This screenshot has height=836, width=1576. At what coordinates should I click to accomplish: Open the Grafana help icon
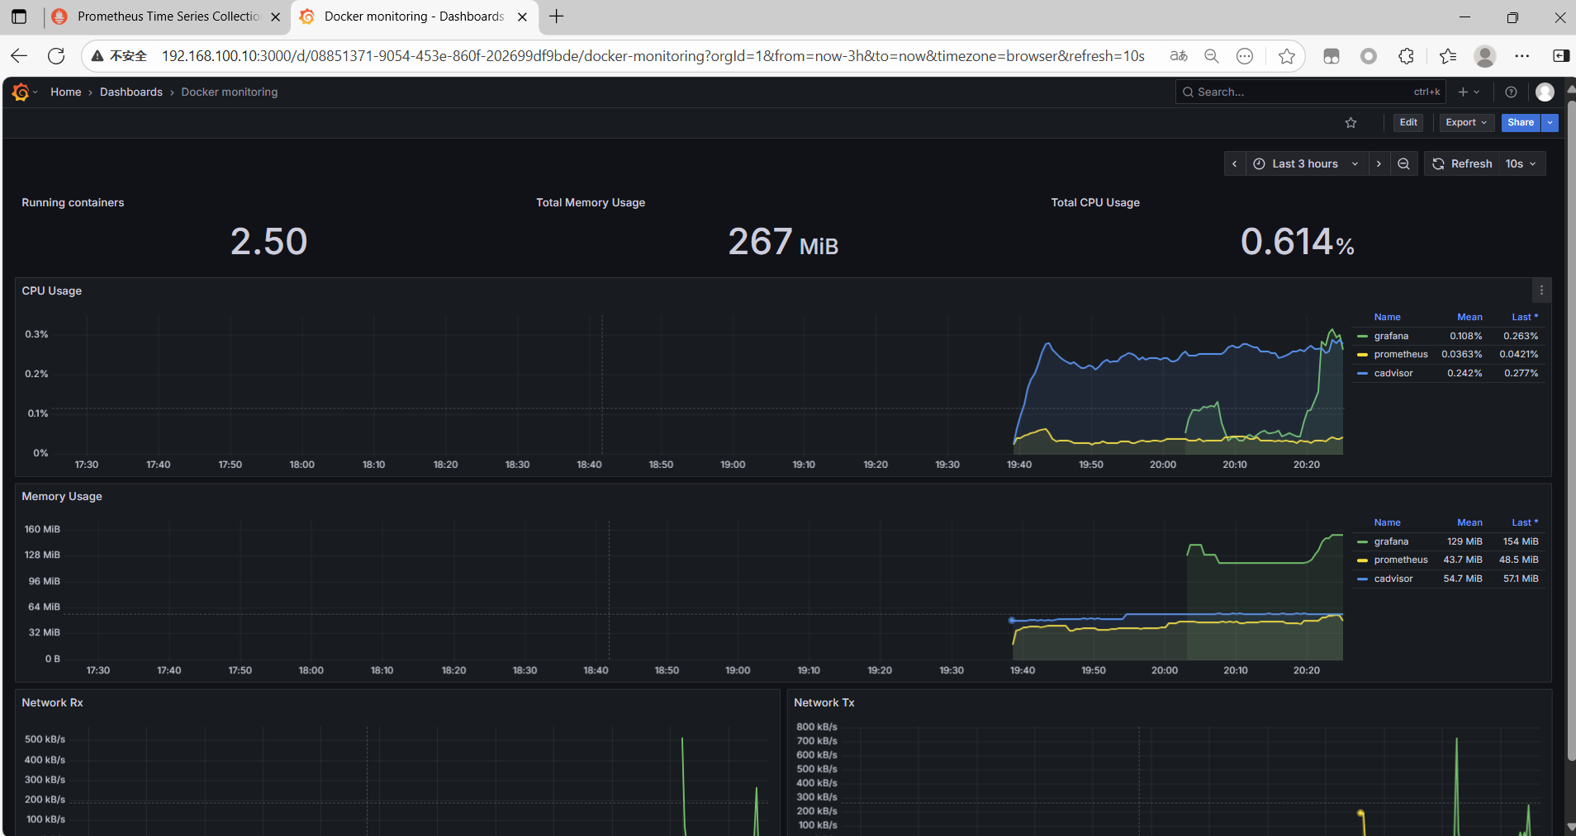point(1511,92)
